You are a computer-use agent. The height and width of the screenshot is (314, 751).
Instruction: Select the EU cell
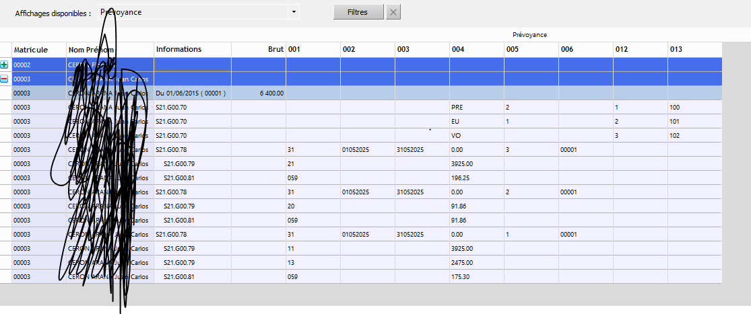(477, 122)
